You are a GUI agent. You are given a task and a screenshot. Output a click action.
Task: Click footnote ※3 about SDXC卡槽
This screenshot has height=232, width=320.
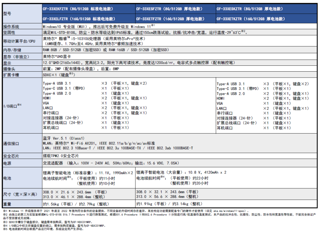tap(48, 222)
